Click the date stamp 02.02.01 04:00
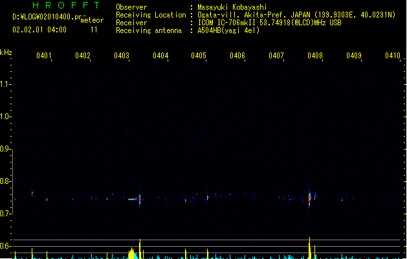Screen dimensions: 407x259 39,30
